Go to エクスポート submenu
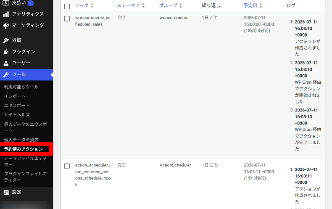 (x=17, y=106)
